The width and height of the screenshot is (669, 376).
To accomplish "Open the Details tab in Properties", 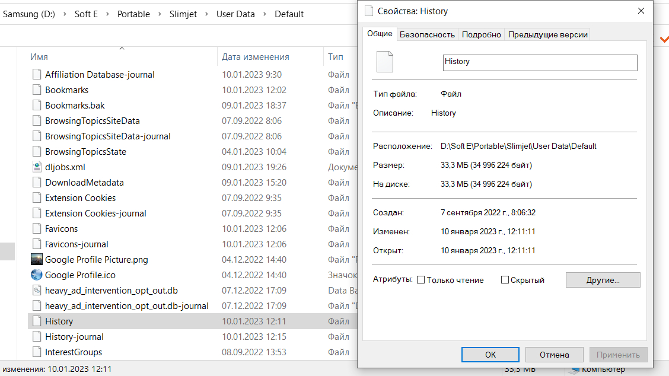I will 482,34.
